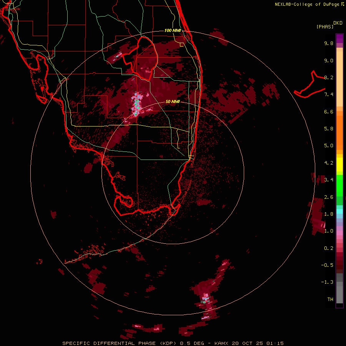346x346 pixels.
Task: Select the 9.8 color scale value
Action: coord(329,43)
